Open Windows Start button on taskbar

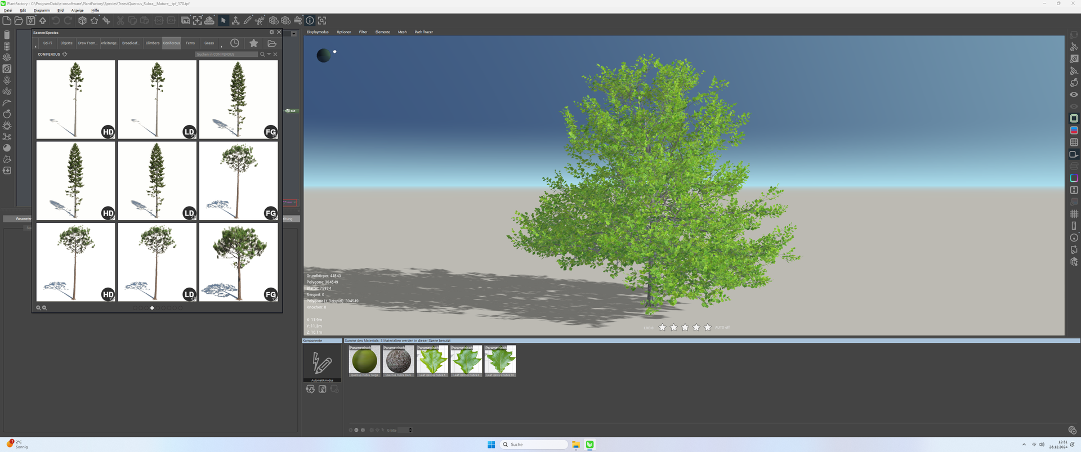point(491,445)
